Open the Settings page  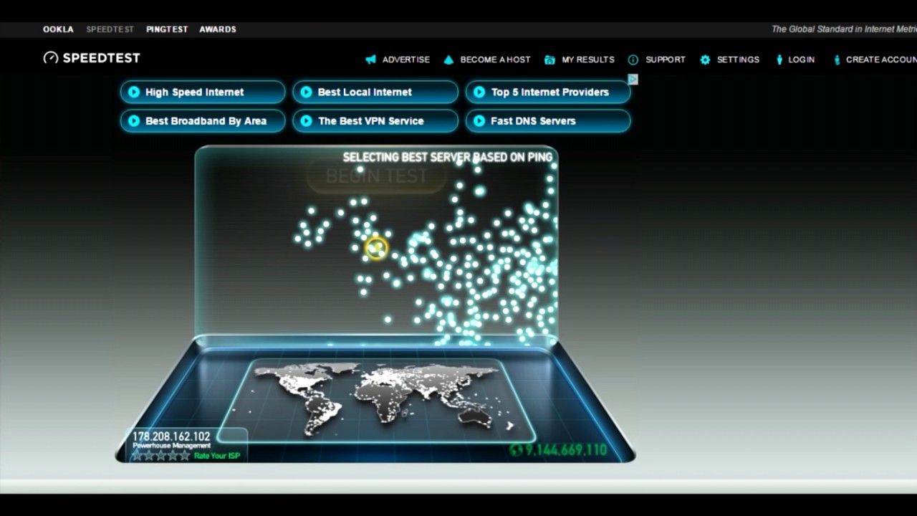pos(738,59)
